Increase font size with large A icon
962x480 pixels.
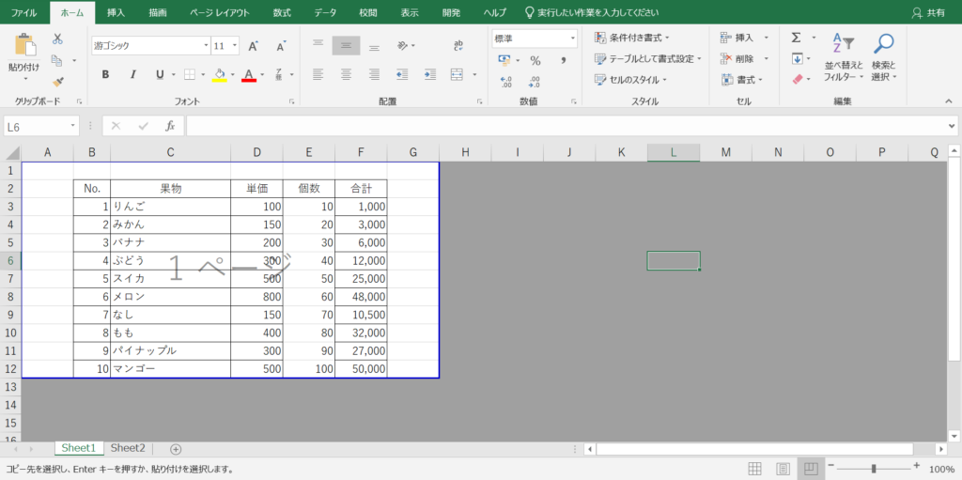pos(253,46)
